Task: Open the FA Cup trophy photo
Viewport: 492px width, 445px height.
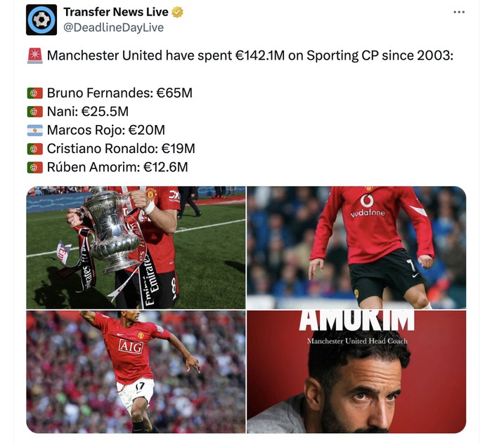Action: (x=136, y=248)
